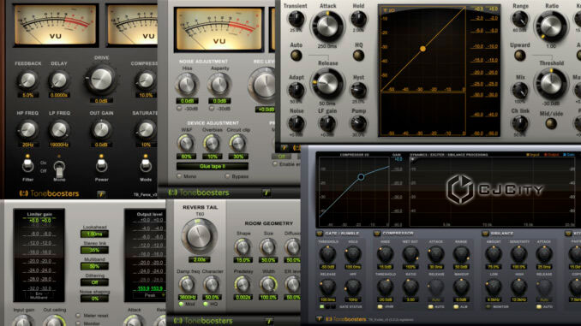The width and height of the screenshot is (581, 326).
Task: Click the Hiss knob in tape plugin
Action: pyautogui.click(x=187, y=85)
